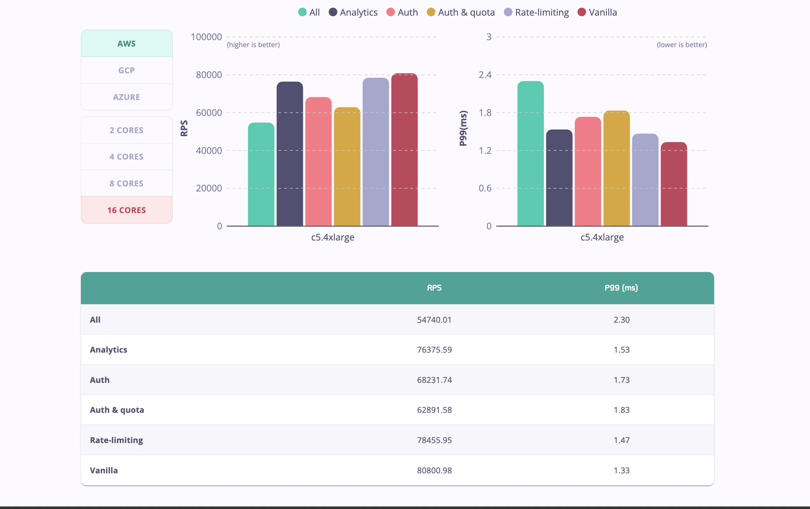
Task: Choose the 8 CORES configuration
Action: [126, 183]
